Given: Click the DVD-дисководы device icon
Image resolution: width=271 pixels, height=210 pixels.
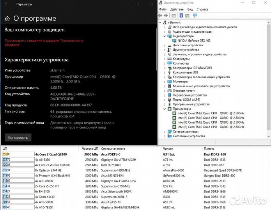Looking at the screenshot, I should 170,27.
